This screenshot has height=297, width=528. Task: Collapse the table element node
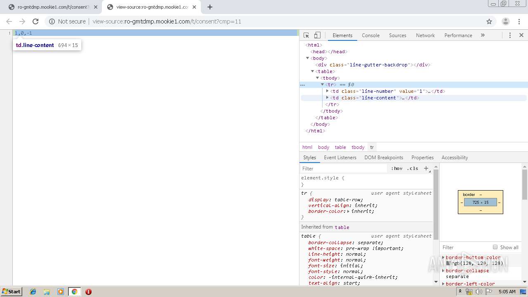[x=313, y=71]
